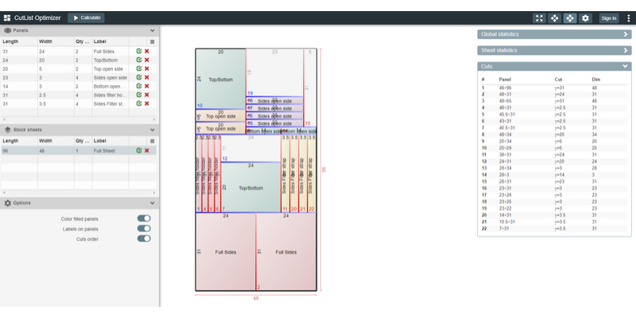The image size is (636, 318).
Task: Toggle enabled check for Sides Filter st... row
Action: pyautogui.click(x=139, y=103)
